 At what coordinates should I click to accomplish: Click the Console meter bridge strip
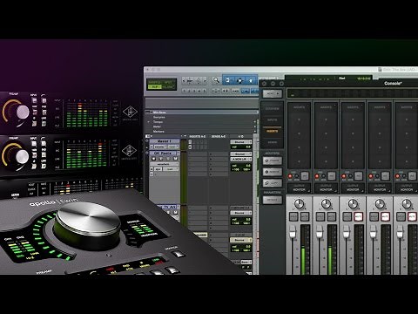pos(353,94)
